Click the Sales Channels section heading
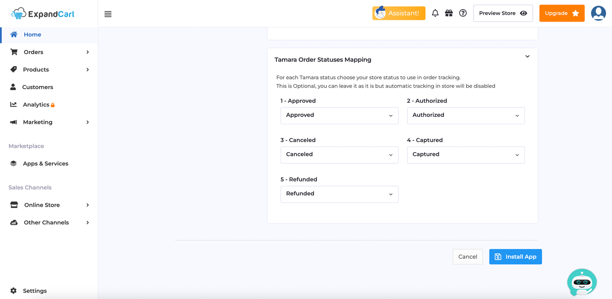This screenshot has width=612, height=299. (30, 188)
